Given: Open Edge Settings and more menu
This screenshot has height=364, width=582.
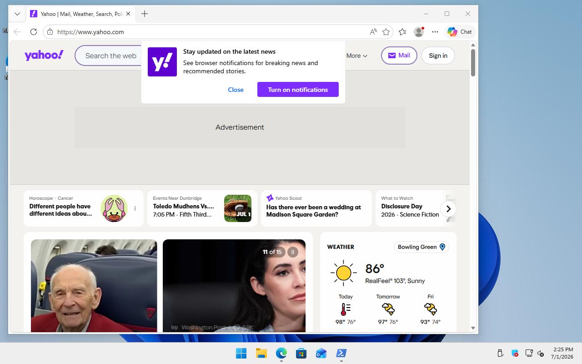Looking at the screenshot, I should coord(435,32).
